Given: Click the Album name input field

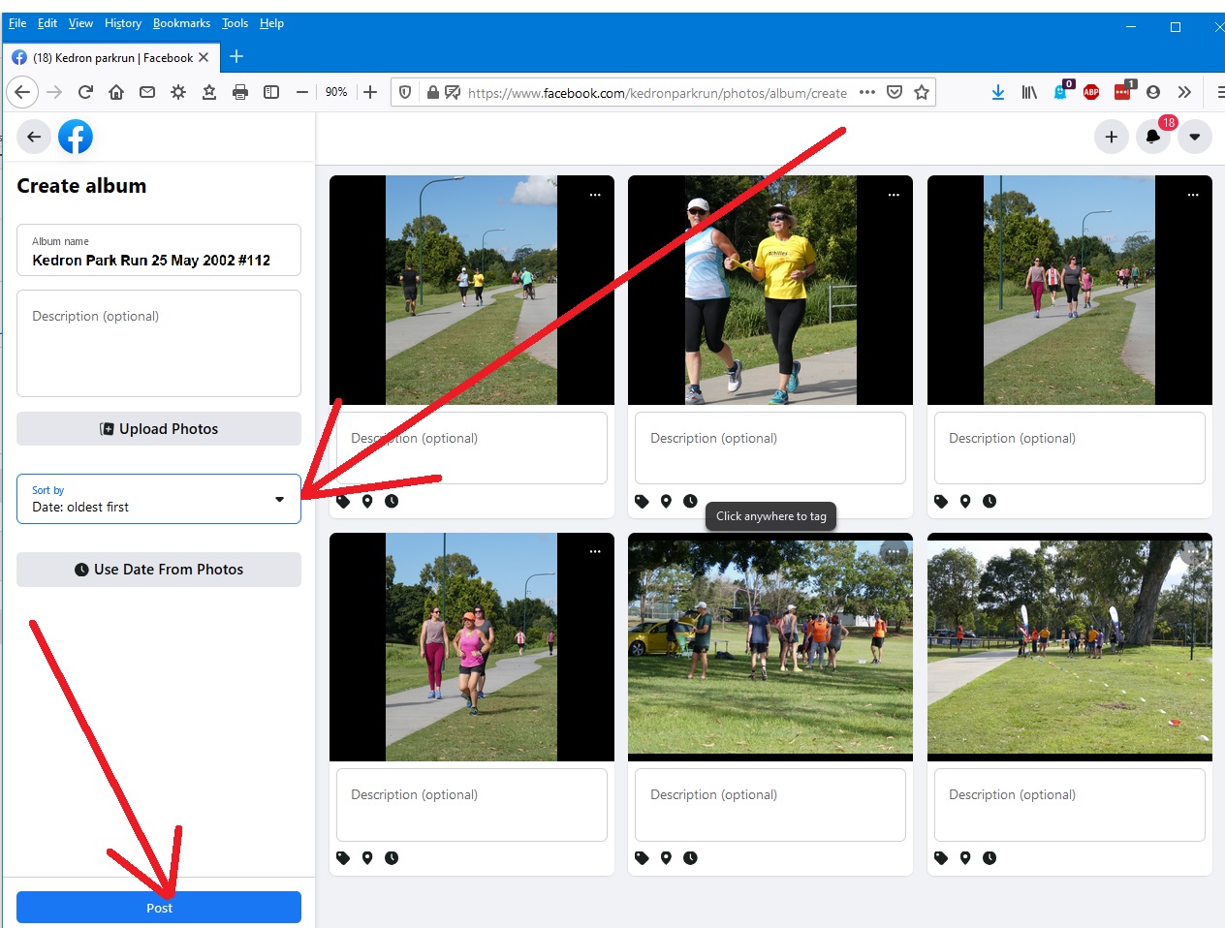Looking at the screenshot, I should (159, 250).
